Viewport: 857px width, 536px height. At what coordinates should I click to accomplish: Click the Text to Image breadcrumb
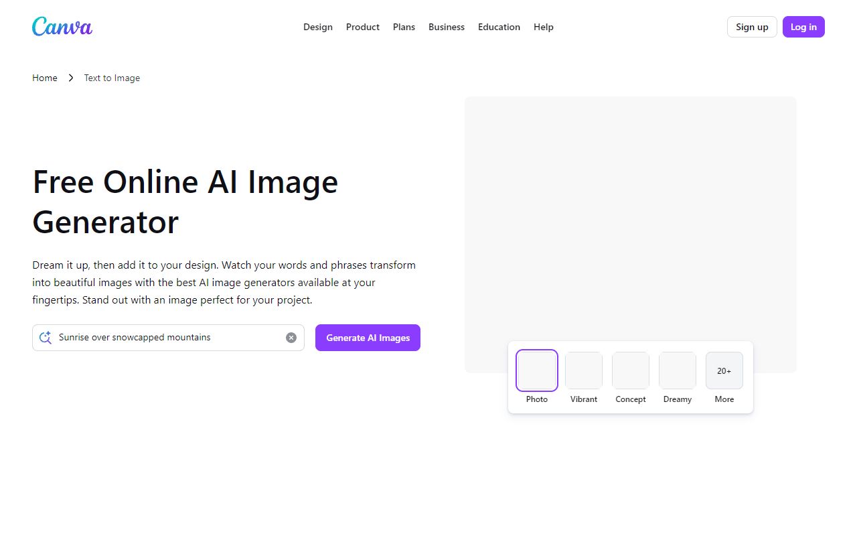point(111,78)
